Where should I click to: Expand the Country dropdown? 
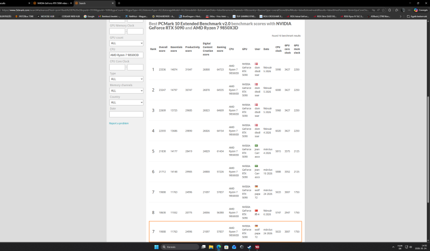pos(126,102)
